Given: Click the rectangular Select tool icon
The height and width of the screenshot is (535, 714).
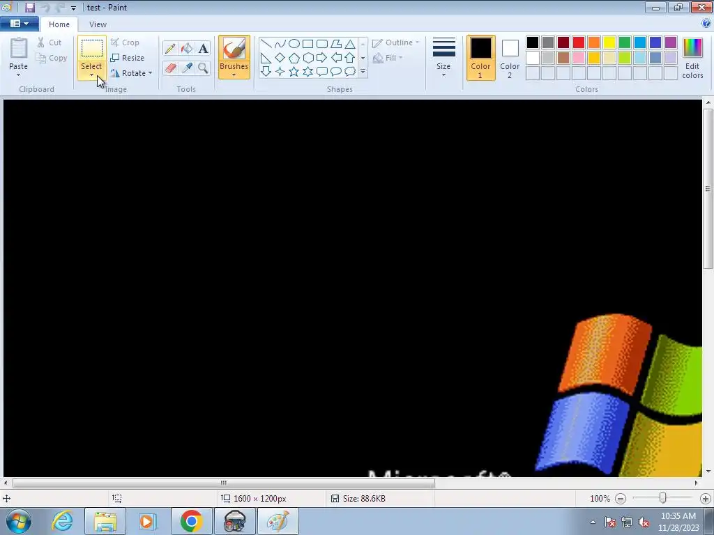Looking at the screenshot, I should click(x=92, y=48).
